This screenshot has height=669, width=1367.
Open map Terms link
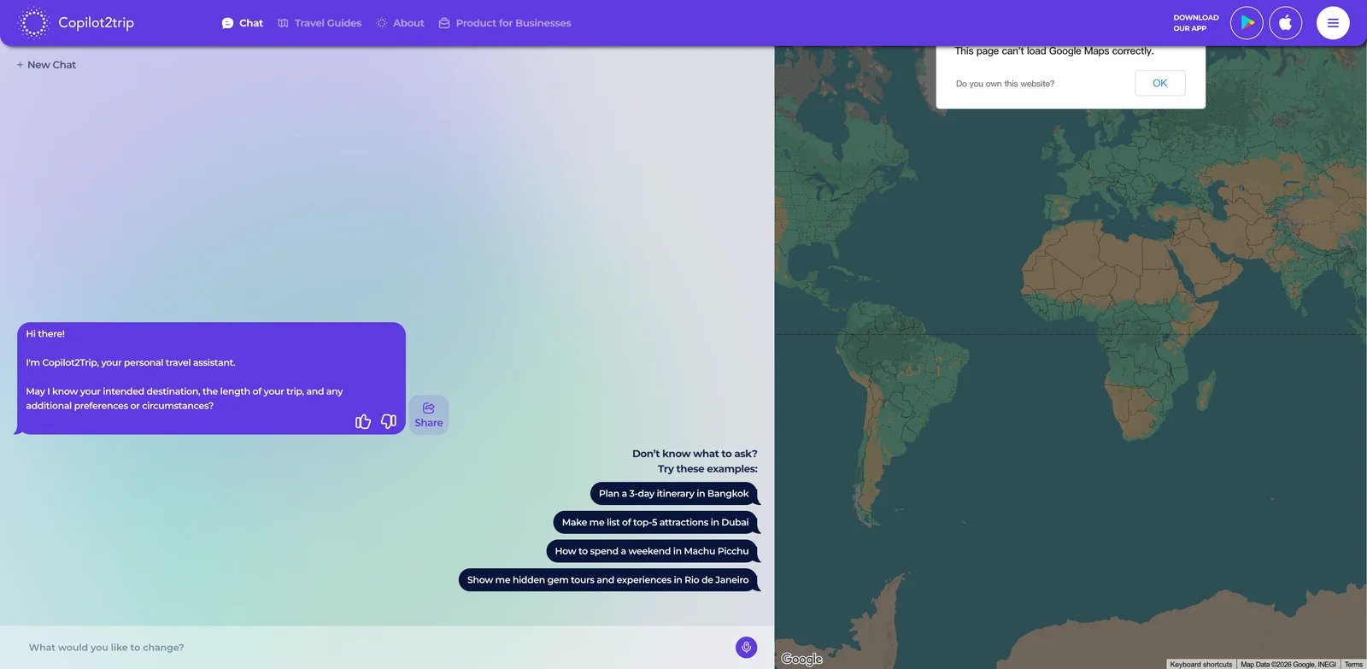(1353, 664)
